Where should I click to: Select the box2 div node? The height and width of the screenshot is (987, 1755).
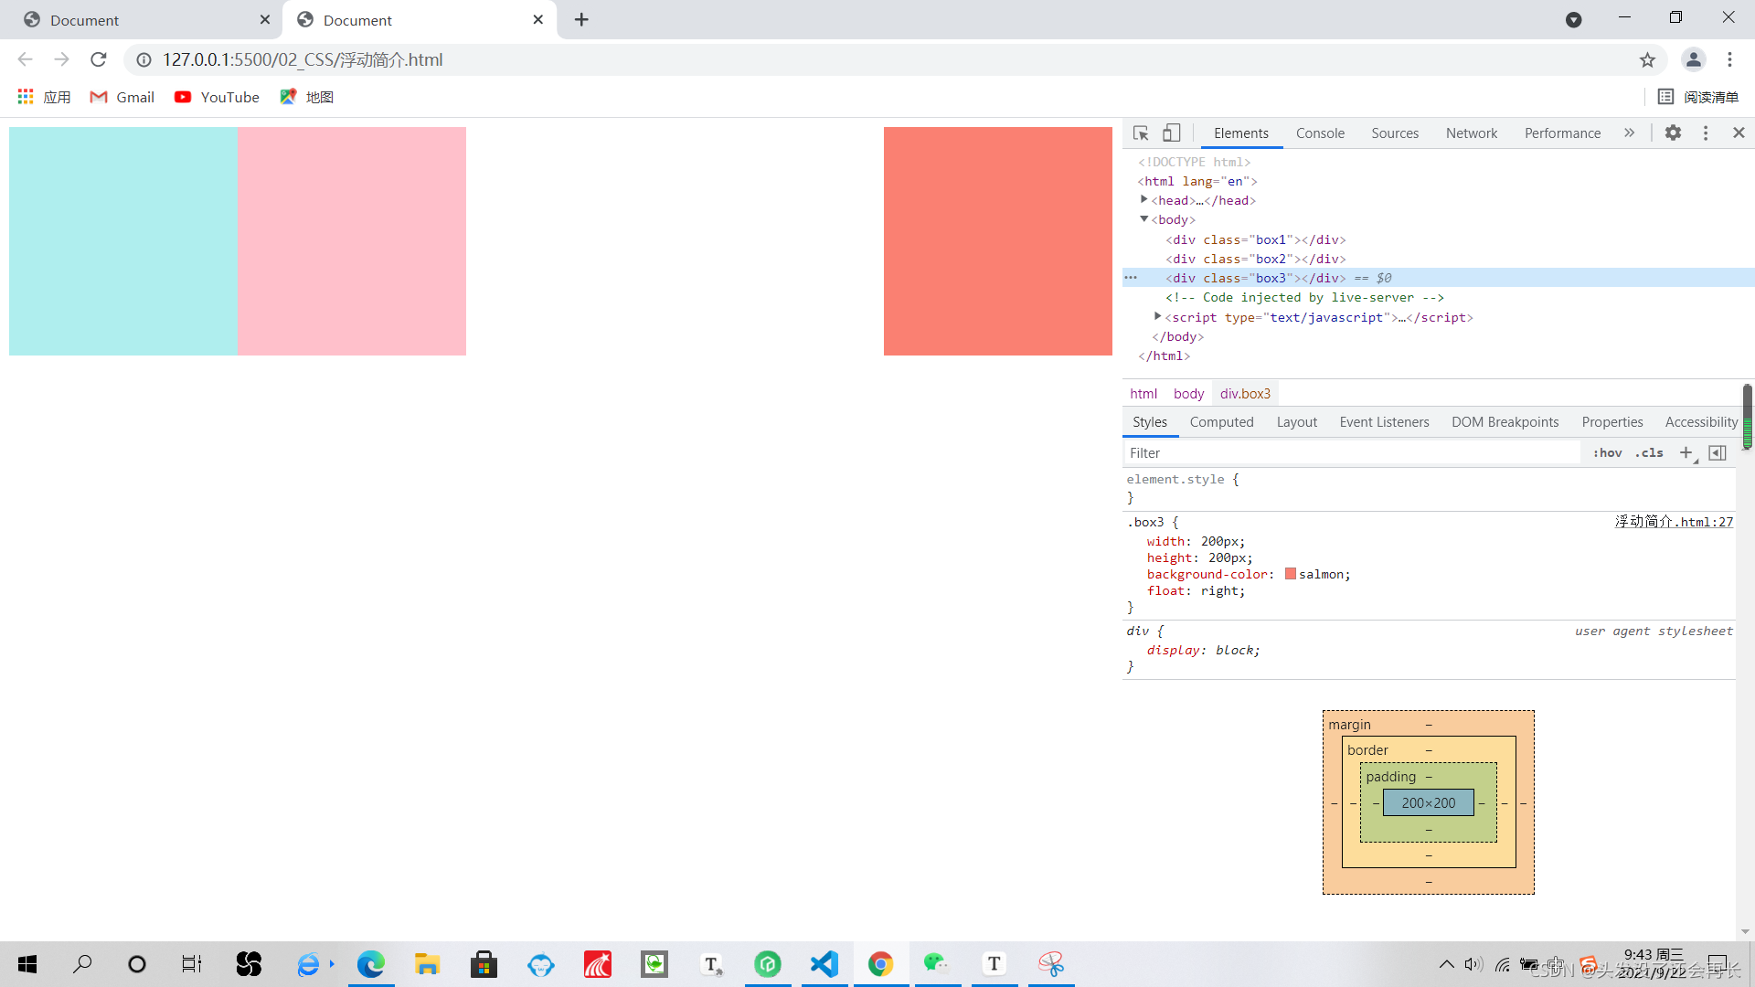pos(1255,259)
